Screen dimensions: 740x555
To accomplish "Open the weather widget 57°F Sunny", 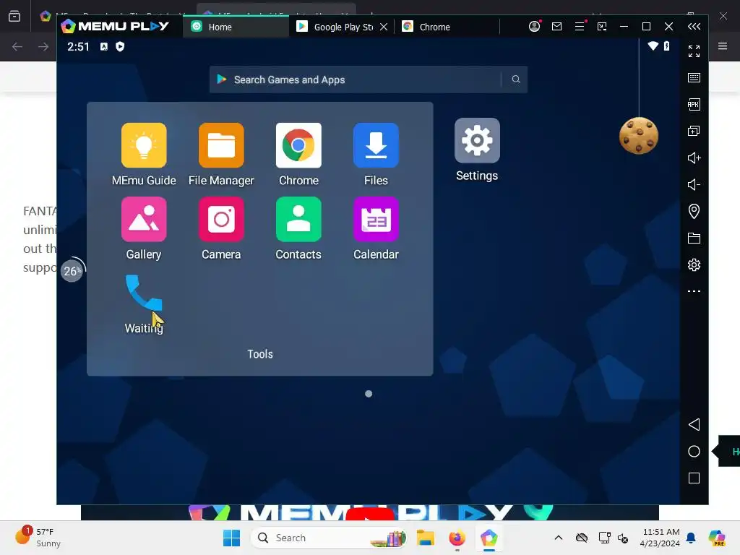I will (x=38, y=537).
